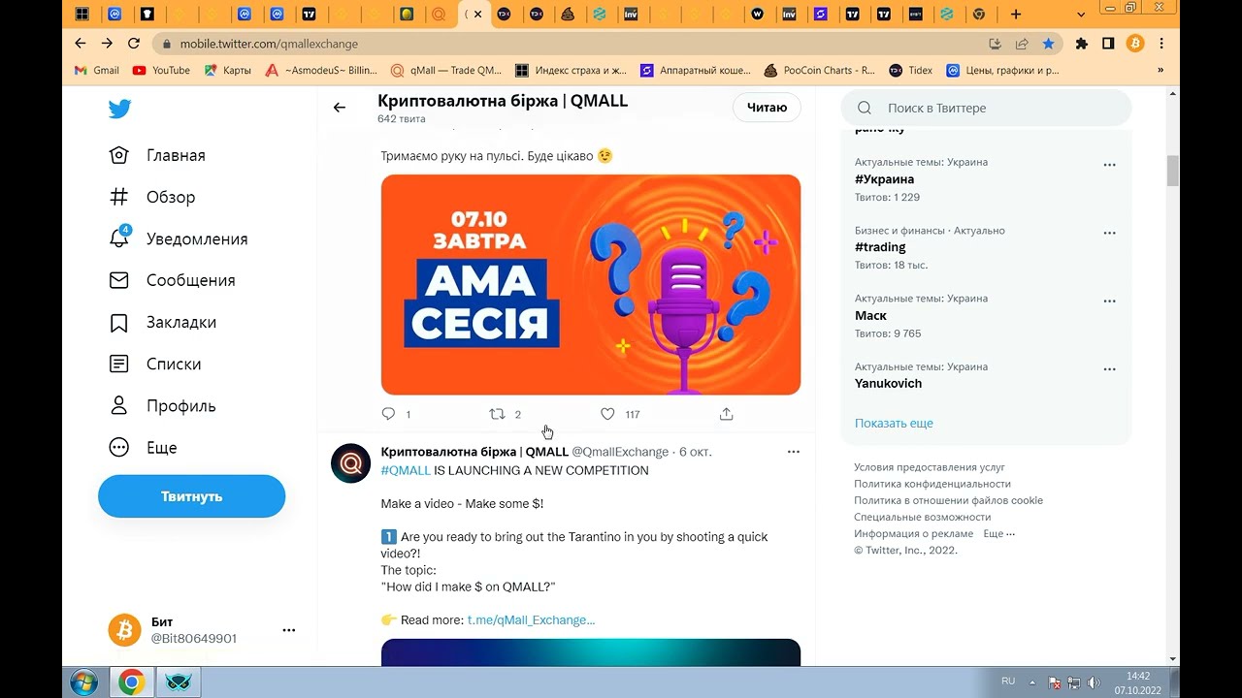This screenshot has width=1242, height=698.
Task: Navigate forward in browser toolbar
Action: pos(107,44)
